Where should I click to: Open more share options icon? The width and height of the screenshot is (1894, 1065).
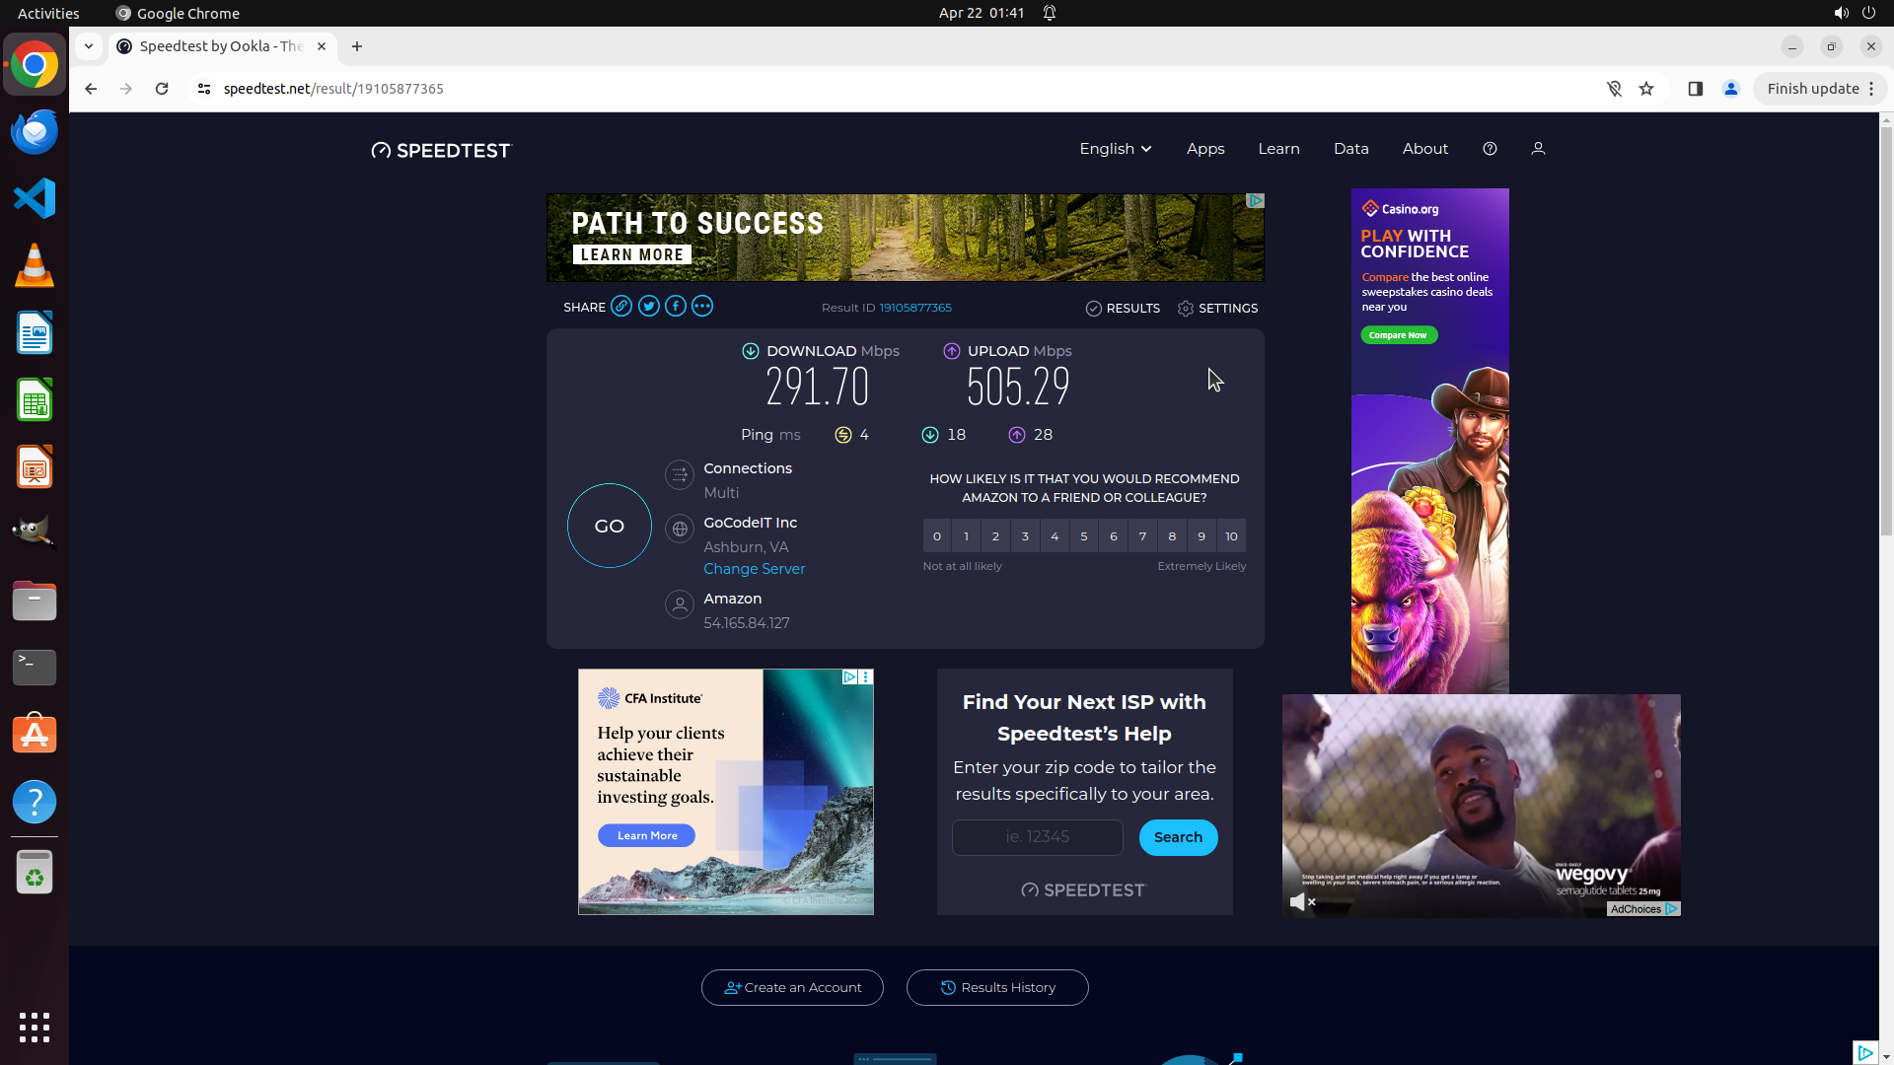(x=702, y=307)
